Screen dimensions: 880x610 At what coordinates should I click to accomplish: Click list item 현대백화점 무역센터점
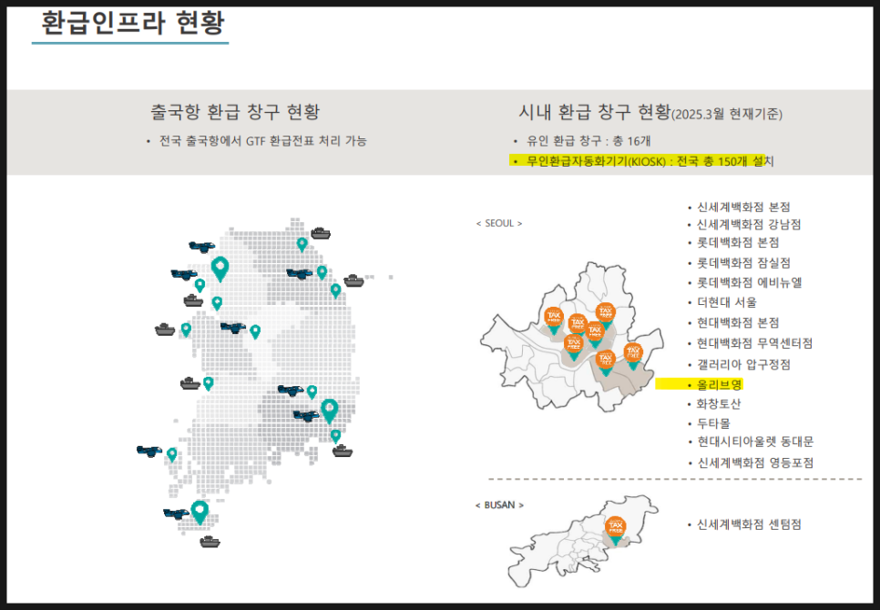pos(754,343)
